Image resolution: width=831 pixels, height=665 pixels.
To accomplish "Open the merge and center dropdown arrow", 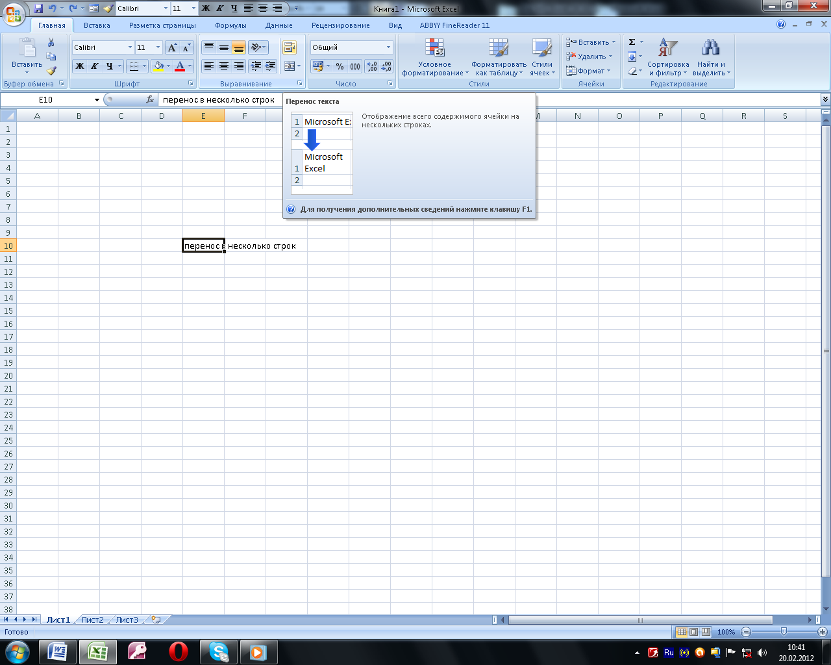I will (299, 66).
